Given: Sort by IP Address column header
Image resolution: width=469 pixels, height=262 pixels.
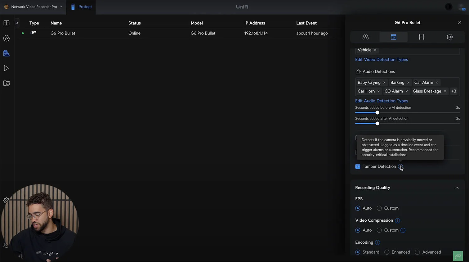Looking at the screenshot, I should pos(255,23).
